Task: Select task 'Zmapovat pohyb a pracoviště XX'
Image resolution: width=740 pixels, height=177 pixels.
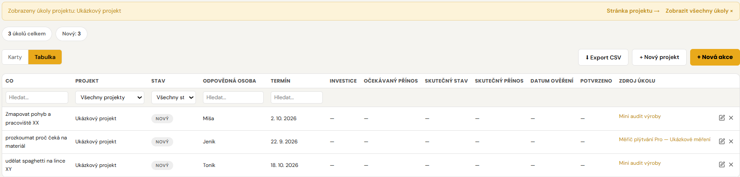Action: tap(28, 118)
